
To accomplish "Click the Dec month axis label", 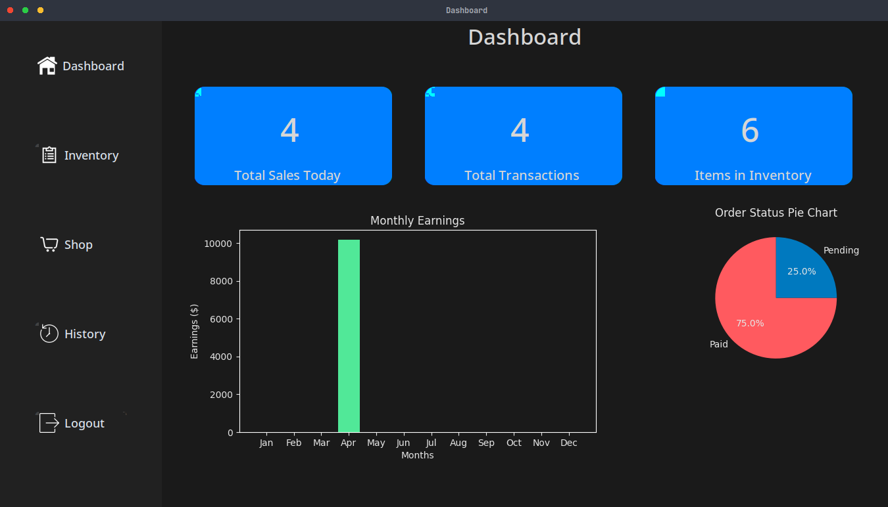I will (569, 443).
